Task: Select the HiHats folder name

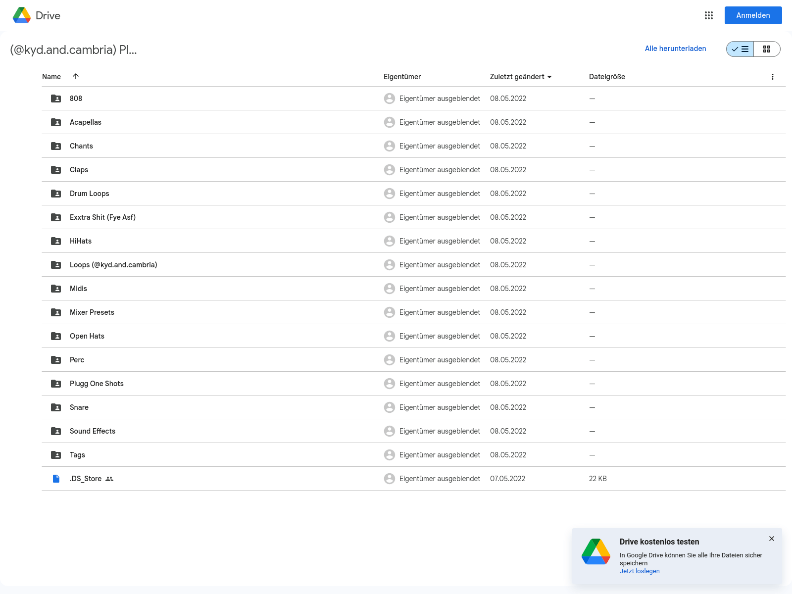Action: tap(81, 241)
